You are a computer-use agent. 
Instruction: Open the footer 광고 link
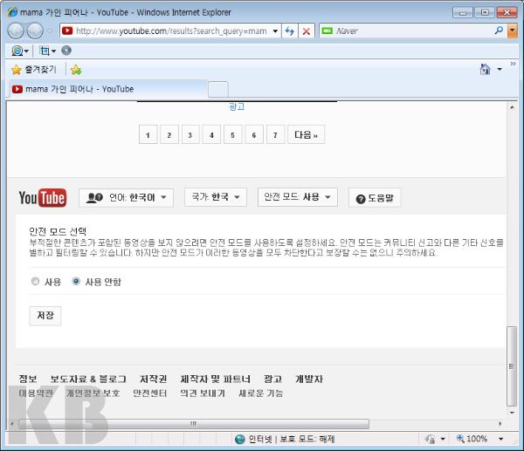pos(272,379)
